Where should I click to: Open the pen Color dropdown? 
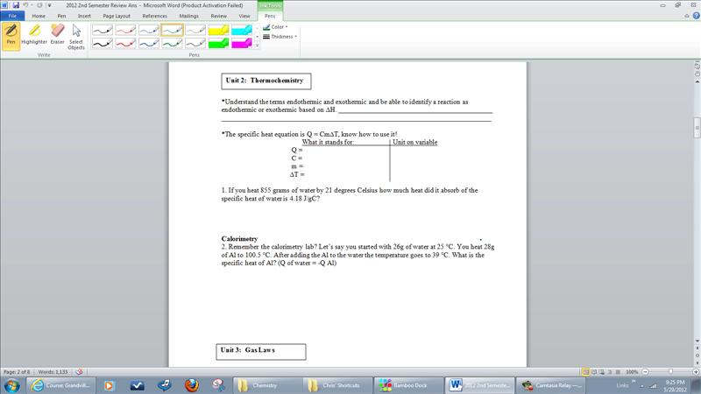point(276,27)
